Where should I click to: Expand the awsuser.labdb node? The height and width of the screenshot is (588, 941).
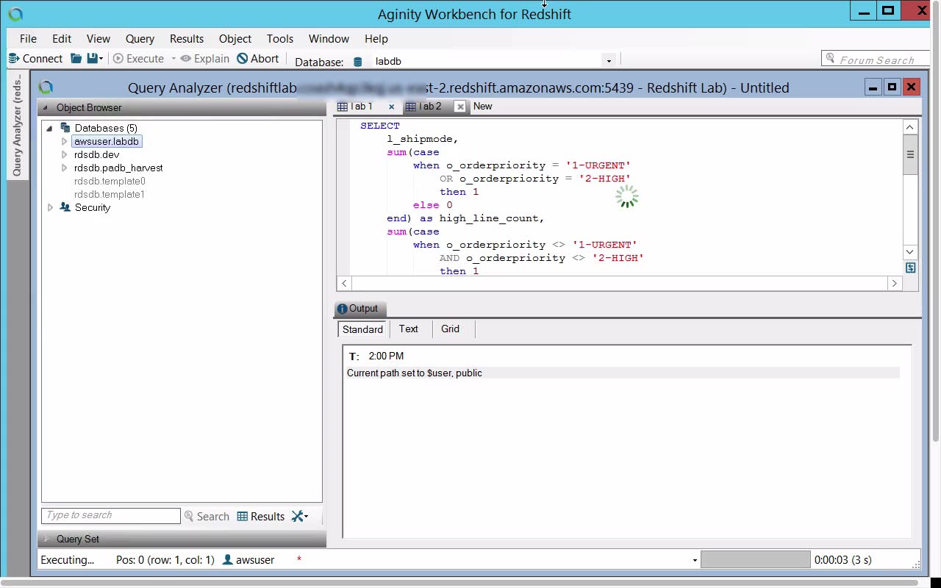(x=65, y=141)
